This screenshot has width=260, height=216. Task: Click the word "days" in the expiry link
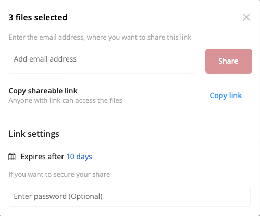pos(84,157)
